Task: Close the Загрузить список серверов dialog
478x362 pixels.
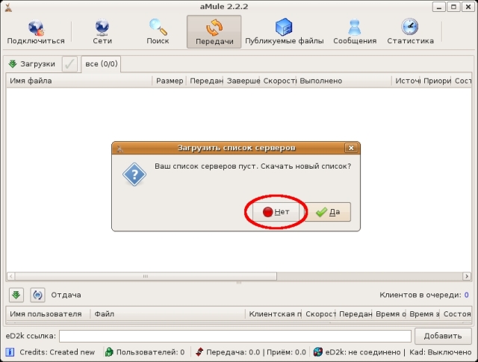Action: pyautogui.click(x=351, y=148)
